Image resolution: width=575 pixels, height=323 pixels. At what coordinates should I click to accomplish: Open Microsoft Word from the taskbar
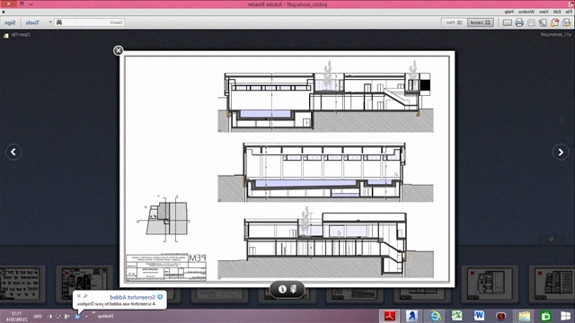479,316
